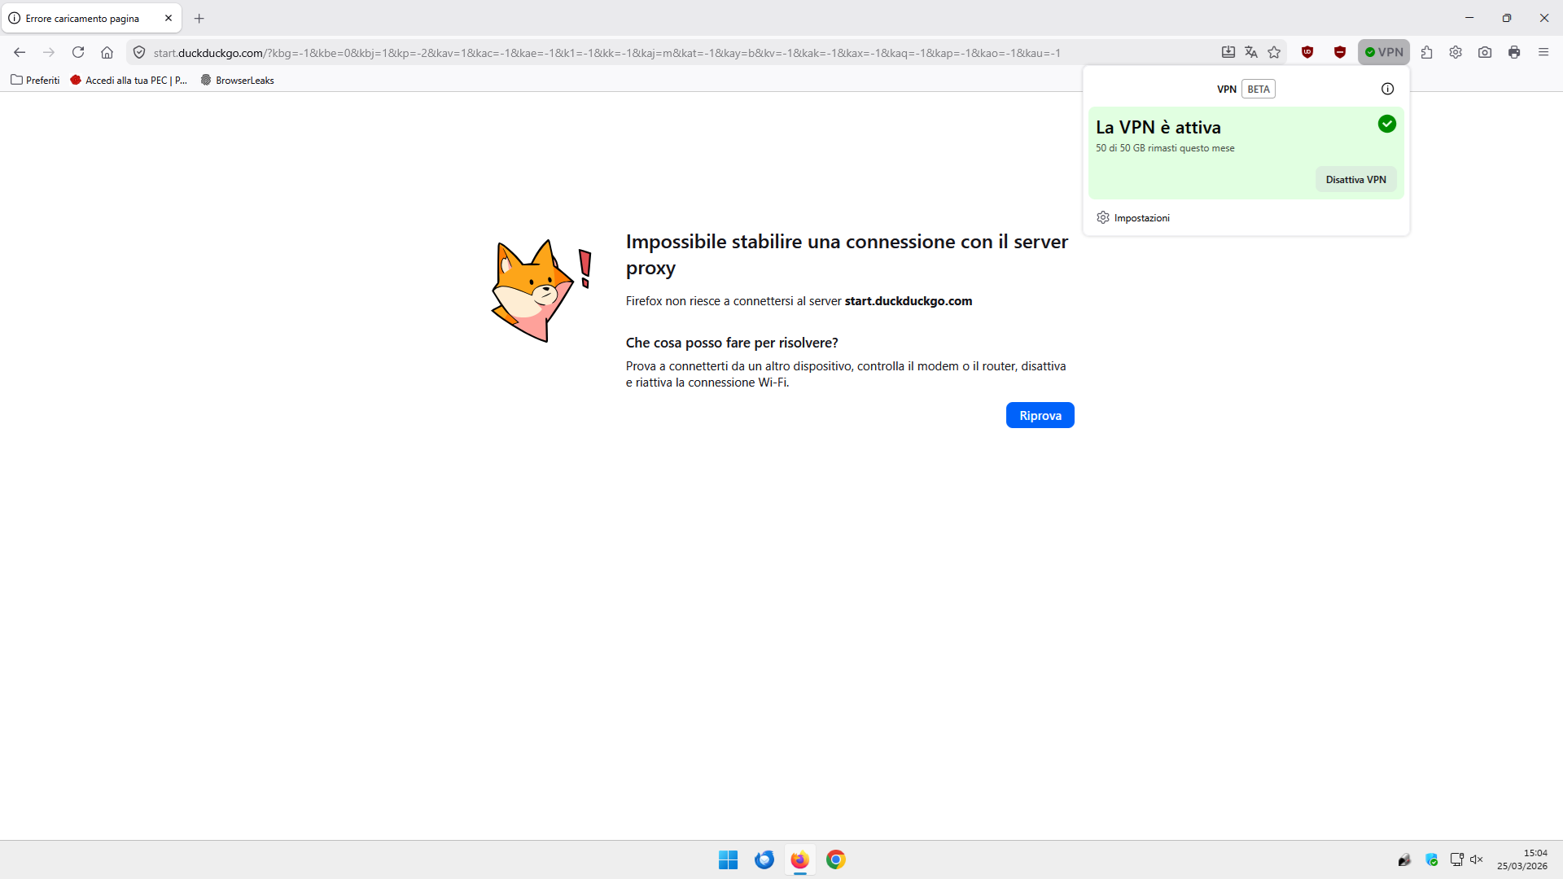Viewport: 1563px width, 879px height.
Task: Open Windows Security tray icon
Action: [x=1432, y=859]
